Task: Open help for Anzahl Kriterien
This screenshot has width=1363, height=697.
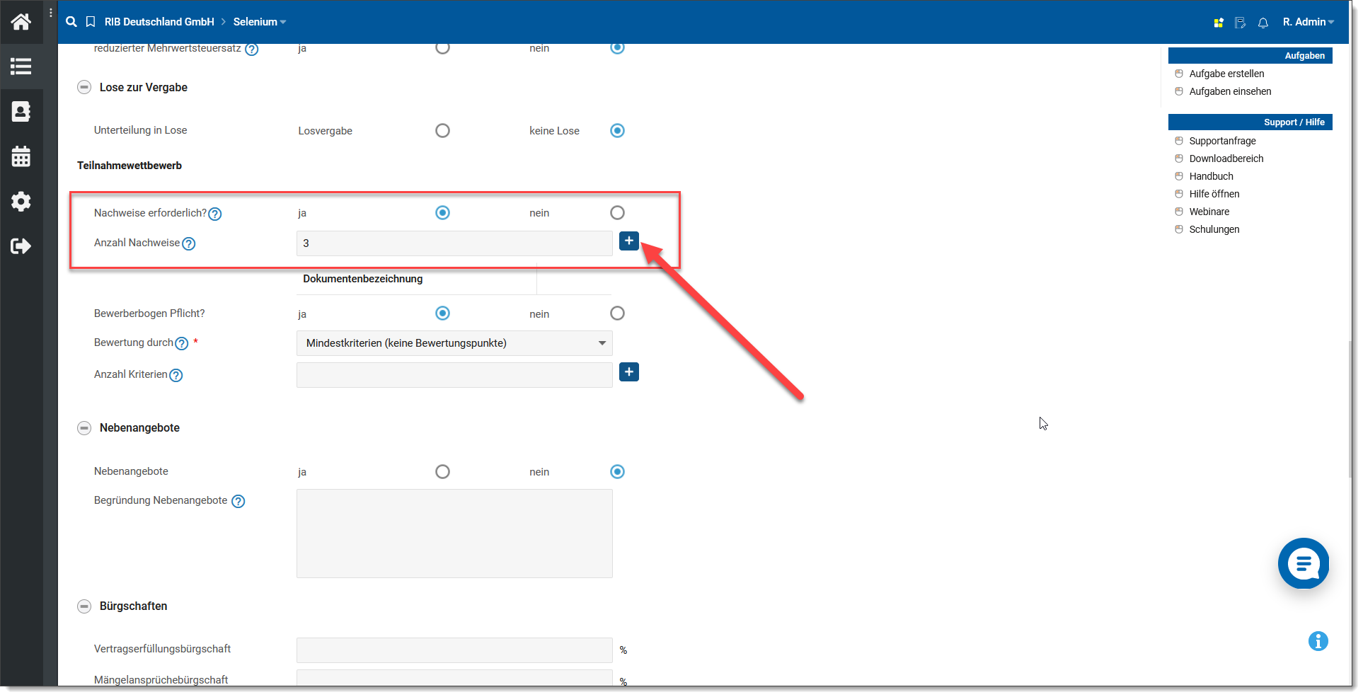Action: (176, 375)
